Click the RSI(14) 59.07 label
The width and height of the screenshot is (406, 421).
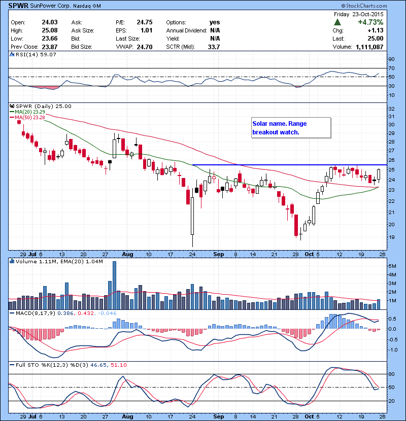(36, 54)
